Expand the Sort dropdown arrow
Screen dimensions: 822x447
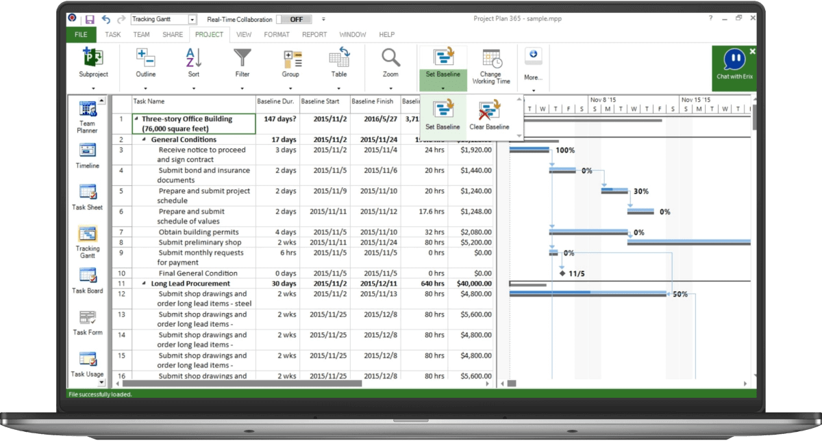[194, 89]
